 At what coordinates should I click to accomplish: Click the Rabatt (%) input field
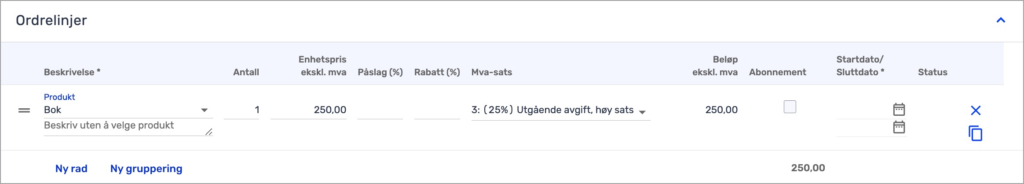click(x=437, y=110)
